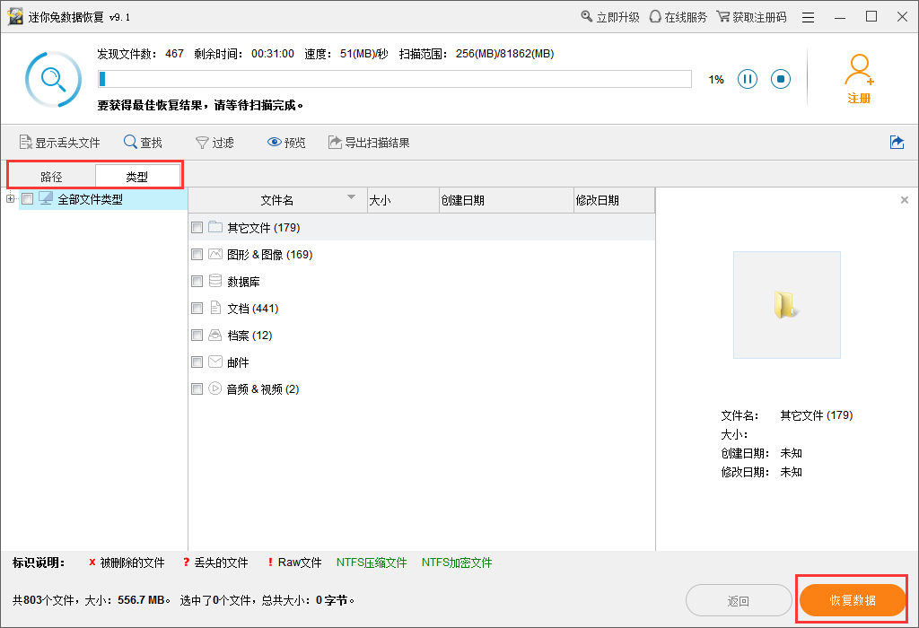Sort by the 文件名 column header
Viewport: 919px width, 628px height.
point(277,200)
